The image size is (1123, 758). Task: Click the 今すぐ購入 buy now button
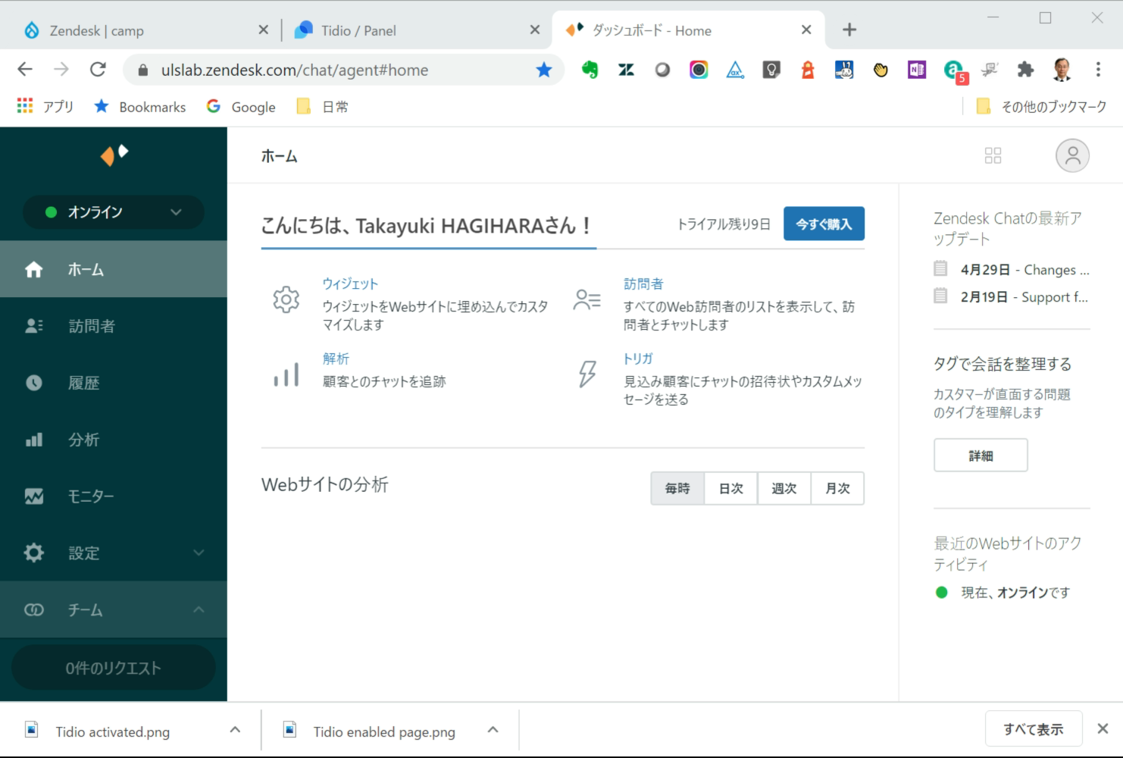point(824,224)
